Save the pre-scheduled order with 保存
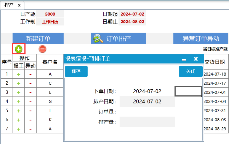The image size is (229, 144). tap(76, 71)
